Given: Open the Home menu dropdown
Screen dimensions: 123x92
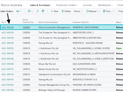Looking at the screenshot, I should (x=78, y=11).
